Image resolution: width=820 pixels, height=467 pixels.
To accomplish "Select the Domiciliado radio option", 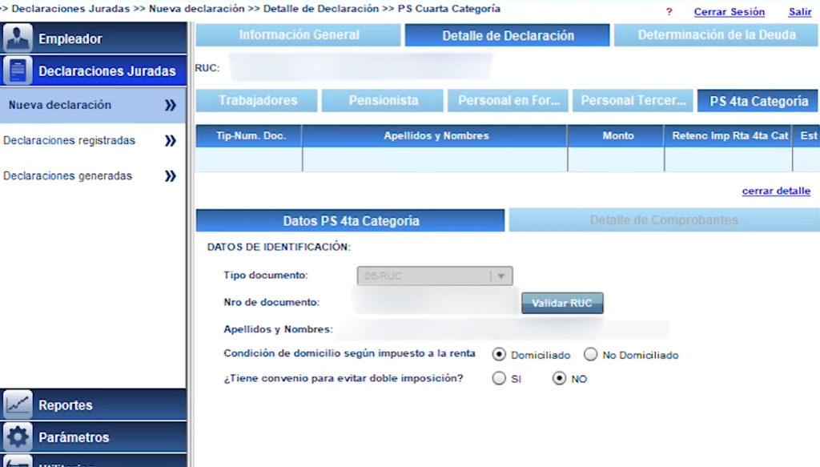I will pyautogui.click(x=500, y=354).
